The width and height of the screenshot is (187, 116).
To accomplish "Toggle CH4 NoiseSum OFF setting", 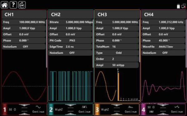I will pos(163,53).
